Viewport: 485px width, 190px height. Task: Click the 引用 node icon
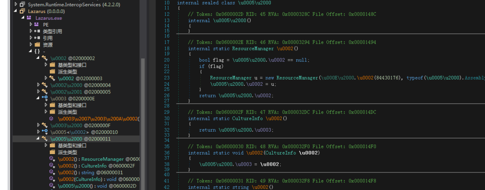(37, 38)
